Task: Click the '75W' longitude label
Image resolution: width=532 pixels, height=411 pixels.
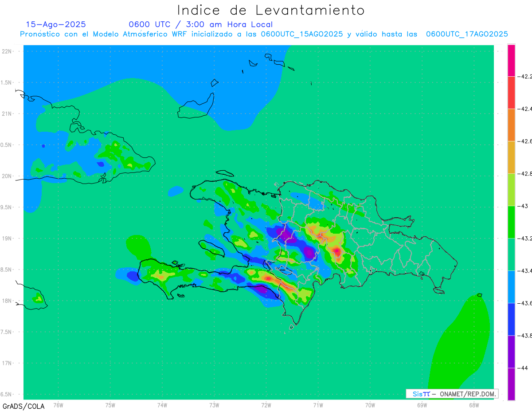Action: coord(110,405)
